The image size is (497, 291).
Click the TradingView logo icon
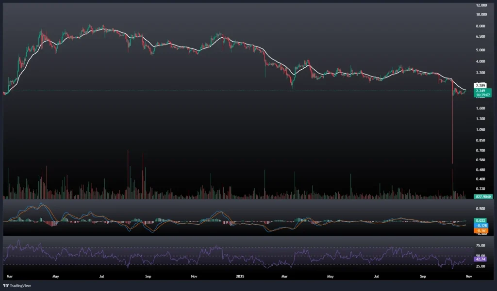6,285
